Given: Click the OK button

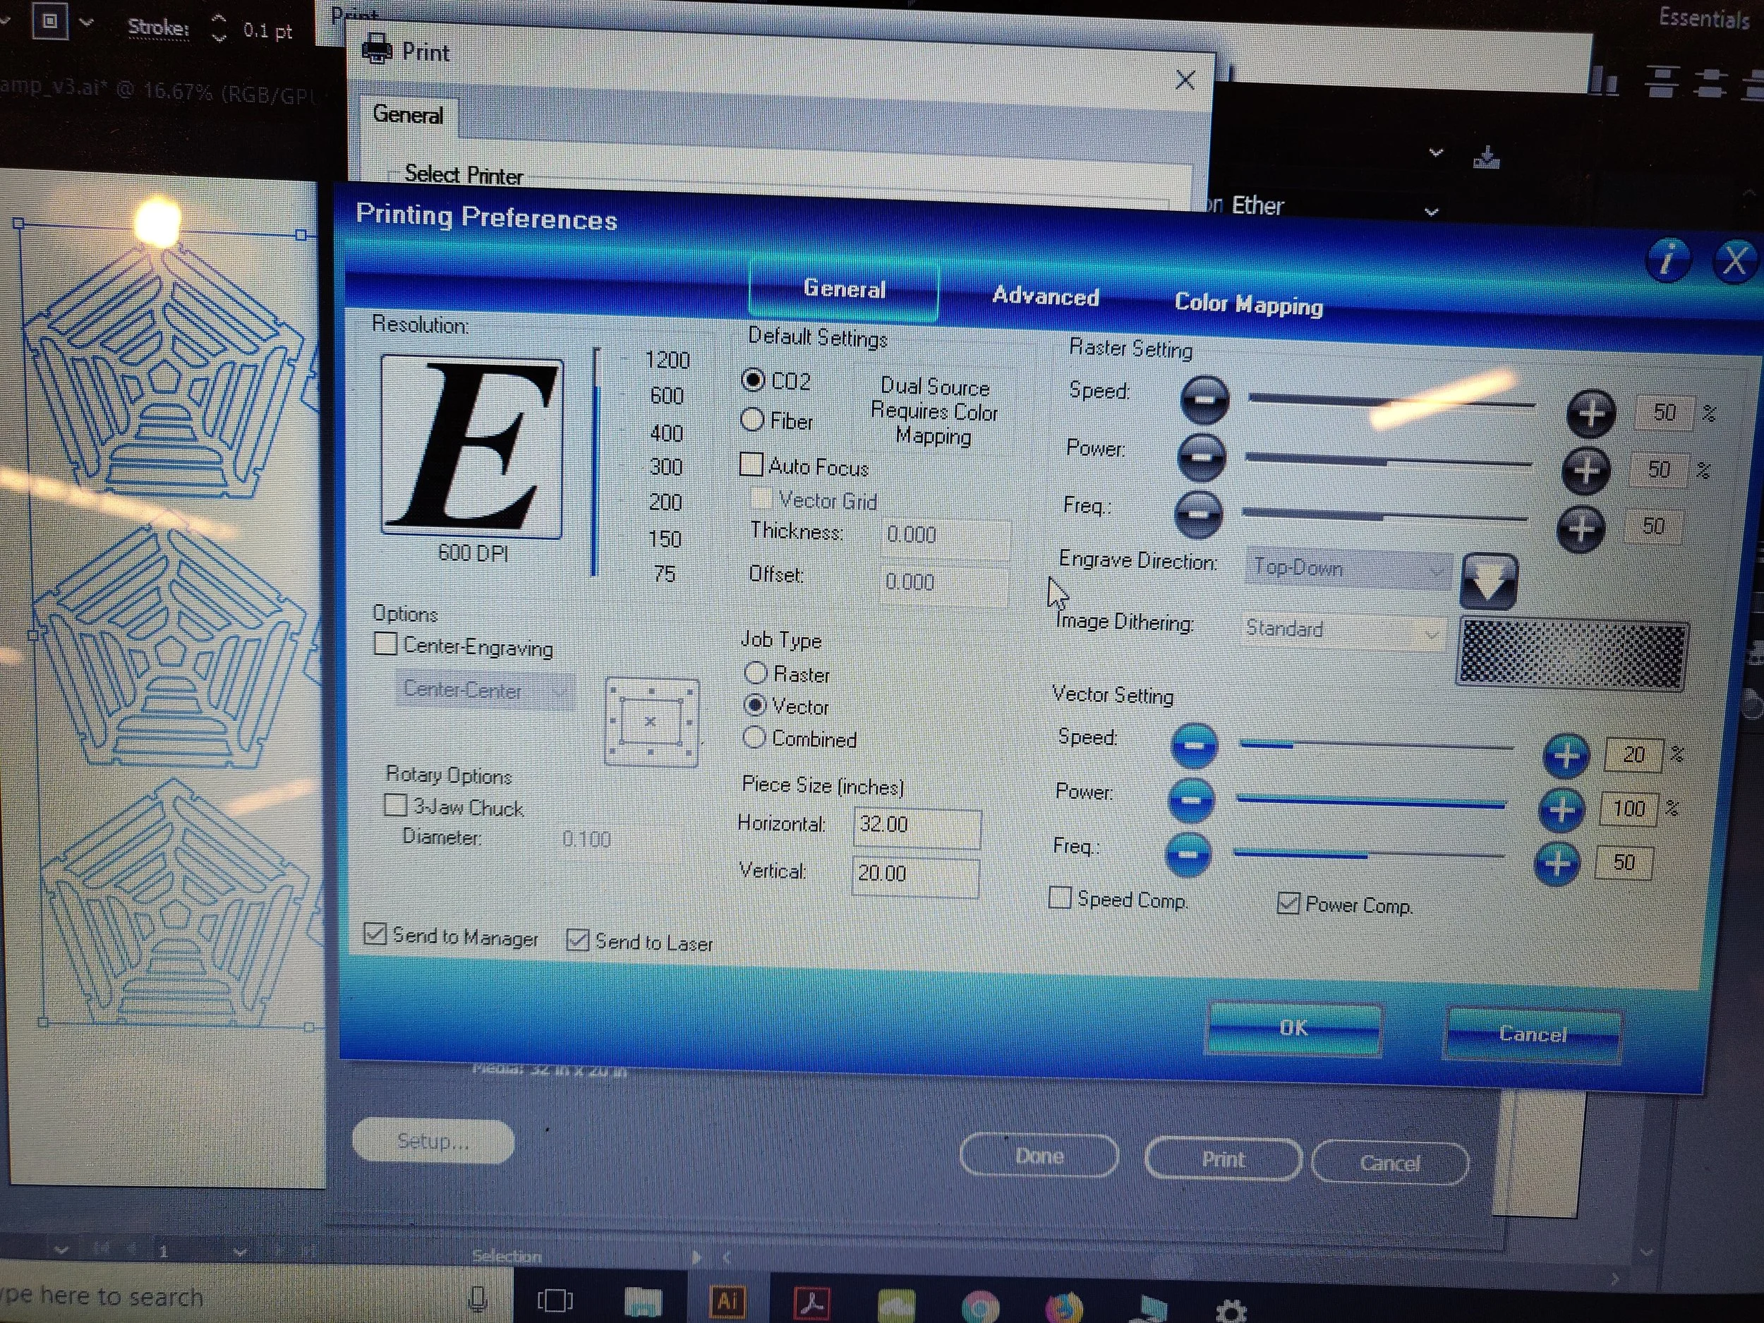Looking at the screenshot, I should pyautogui.click(x=1293, y=1028).
